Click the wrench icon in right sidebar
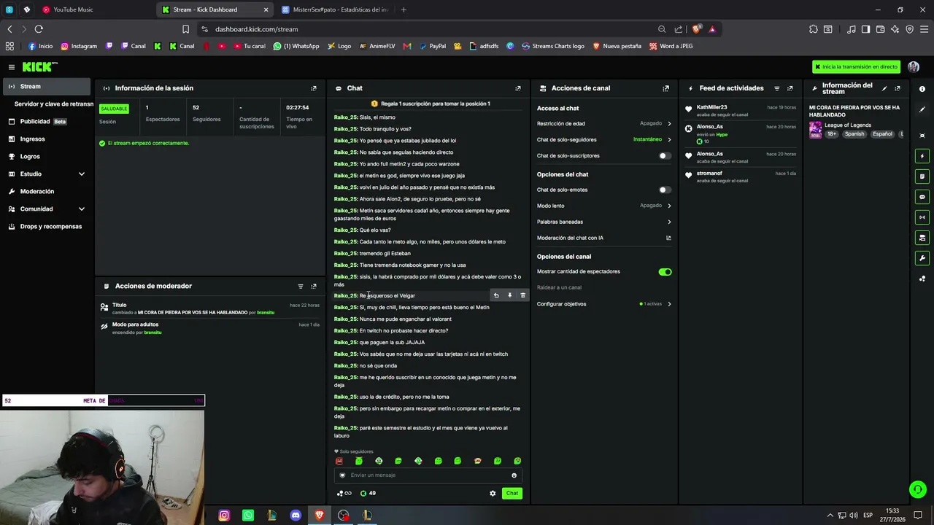 pyautogui.click(x=922, y=258)
